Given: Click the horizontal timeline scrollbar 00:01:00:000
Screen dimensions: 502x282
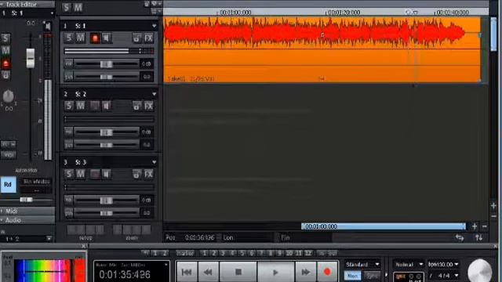Looking at the screenshot, I should click(x=384, y=226).
